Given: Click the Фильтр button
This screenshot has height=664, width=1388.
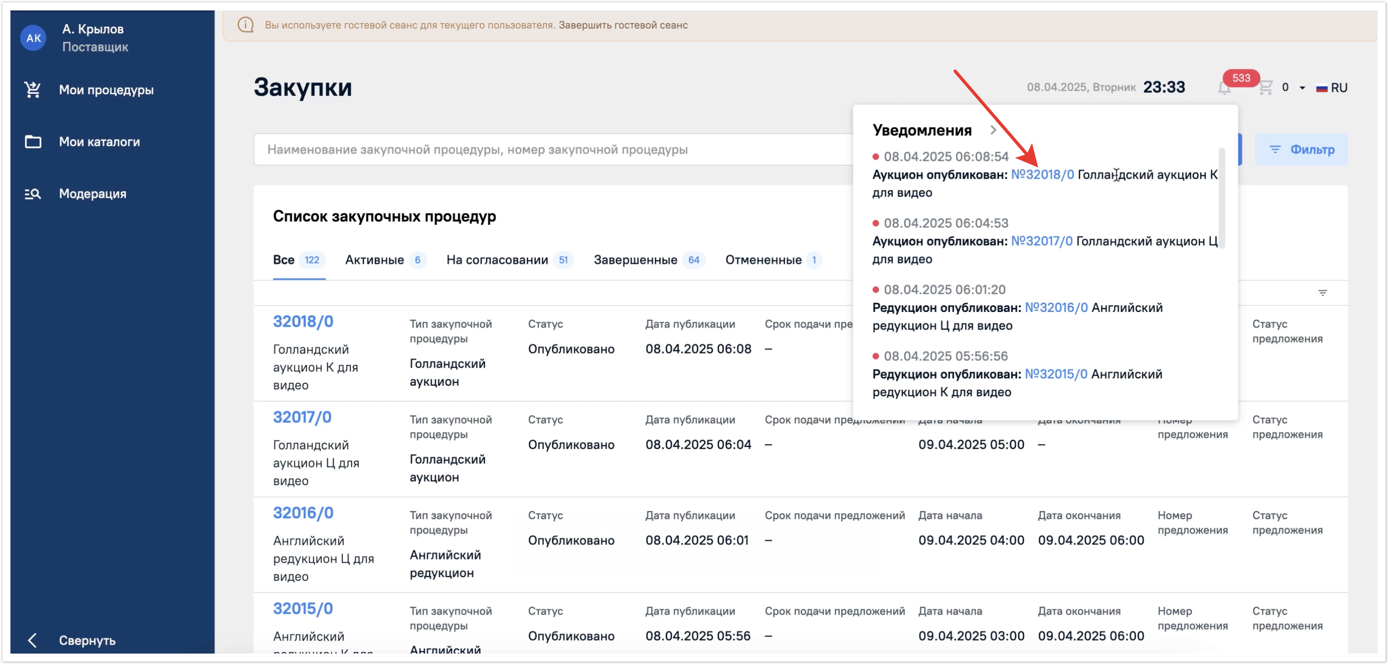Looking at the screenshot, I should 1301,150.
